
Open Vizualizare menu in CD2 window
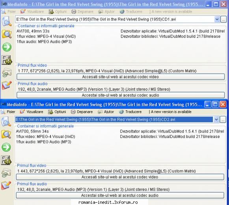[32, 112]
